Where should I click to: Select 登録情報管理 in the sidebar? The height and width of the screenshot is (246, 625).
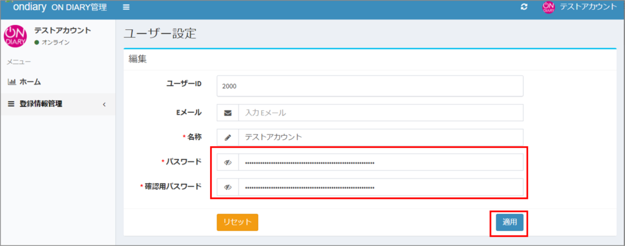pyautogui.click(x=41, y=104)
